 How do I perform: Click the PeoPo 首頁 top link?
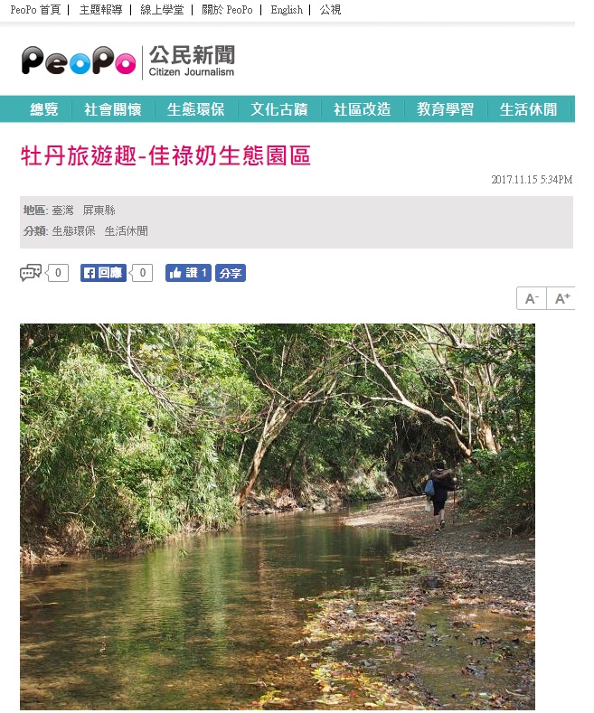pos(35,10)
